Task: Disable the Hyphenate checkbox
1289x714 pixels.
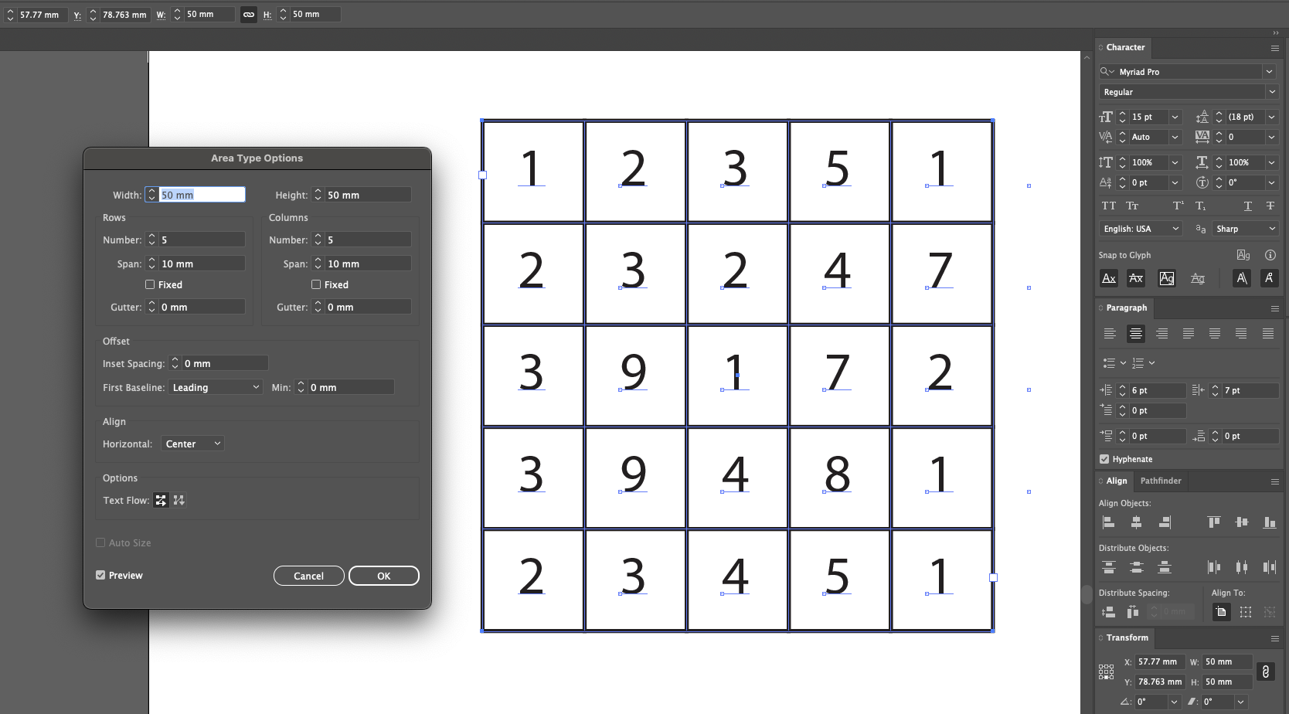Action: (1105, 458)
